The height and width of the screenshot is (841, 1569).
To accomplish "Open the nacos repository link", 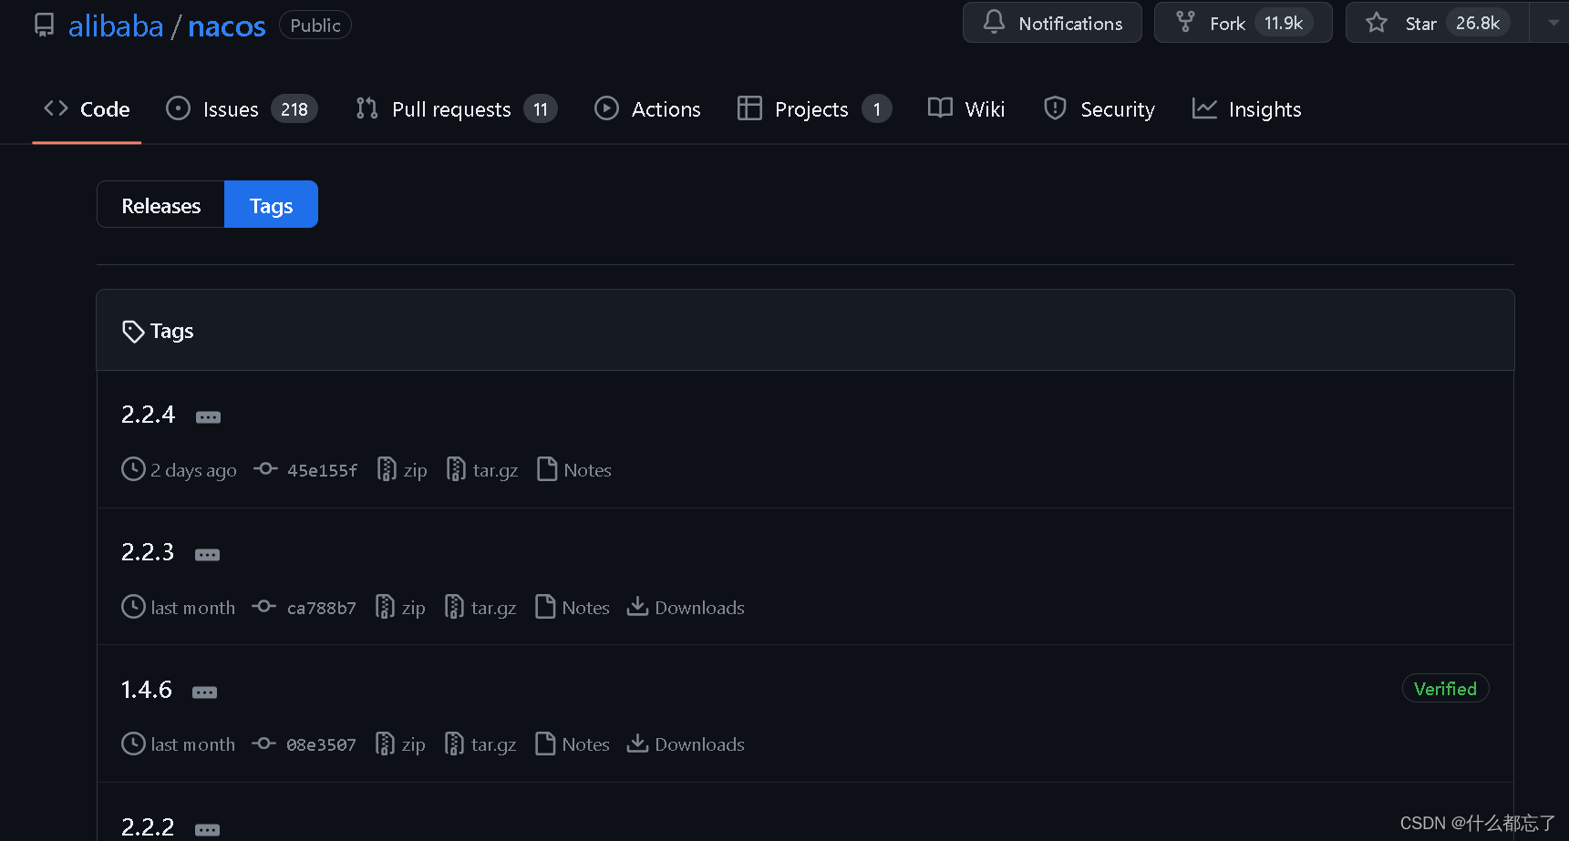I will tap(227, 26).
